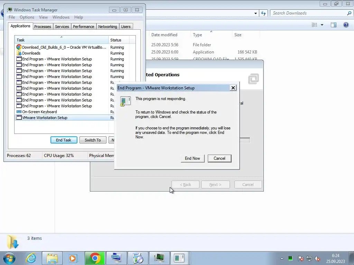Click the change view icon in Explorer
The image size is (354, 265).
[x=315, y=25]
